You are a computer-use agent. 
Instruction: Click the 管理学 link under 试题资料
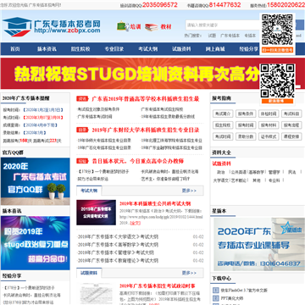(x=274, y=172)
